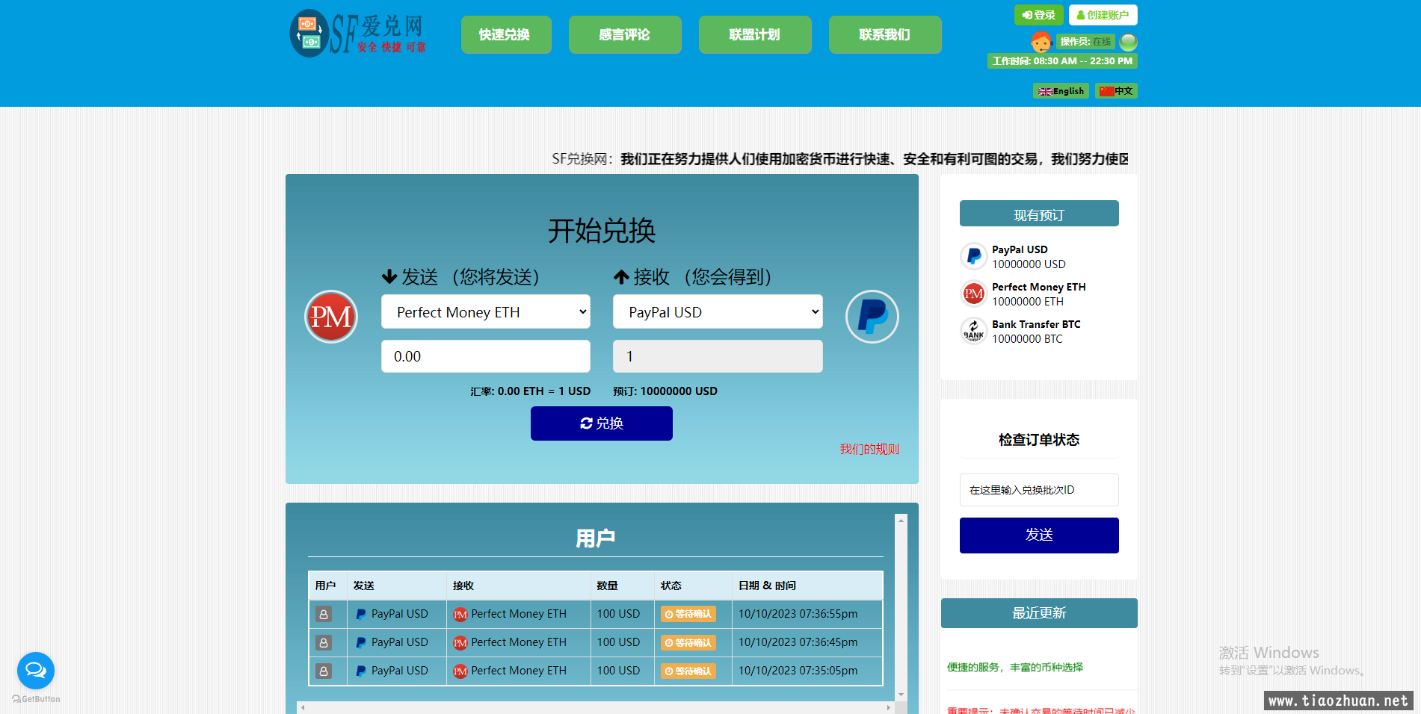Click 等待确认 status badge in 07:36:55pm row
Image resolution: width=1421 pixels, height=714 pixels.
point(688,614)
